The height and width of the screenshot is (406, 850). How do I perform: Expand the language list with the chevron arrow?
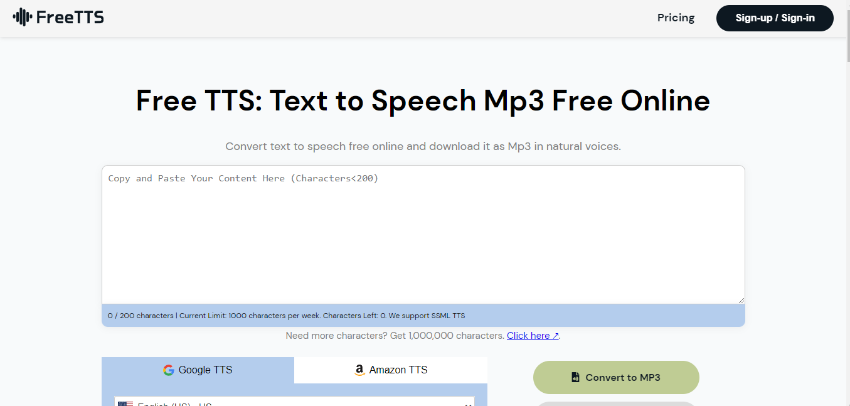click(x=467, y=405)
